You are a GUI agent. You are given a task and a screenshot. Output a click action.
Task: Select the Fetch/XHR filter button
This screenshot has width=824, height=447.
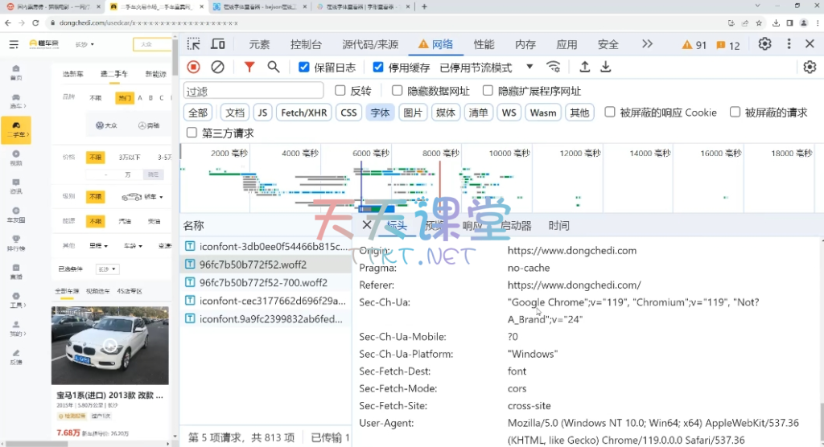pyautogui.click(x=303, y=113)
